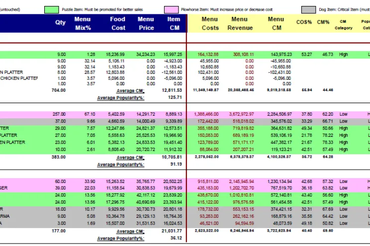Viewport: 370px width, 246px height.
Task: Select the item CM cell 20,801.18
Action: [x=173, y=209]
